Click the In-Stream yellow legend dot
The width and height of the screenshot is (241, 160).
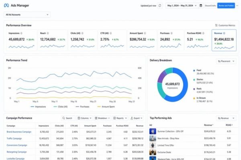coord(194,98)
